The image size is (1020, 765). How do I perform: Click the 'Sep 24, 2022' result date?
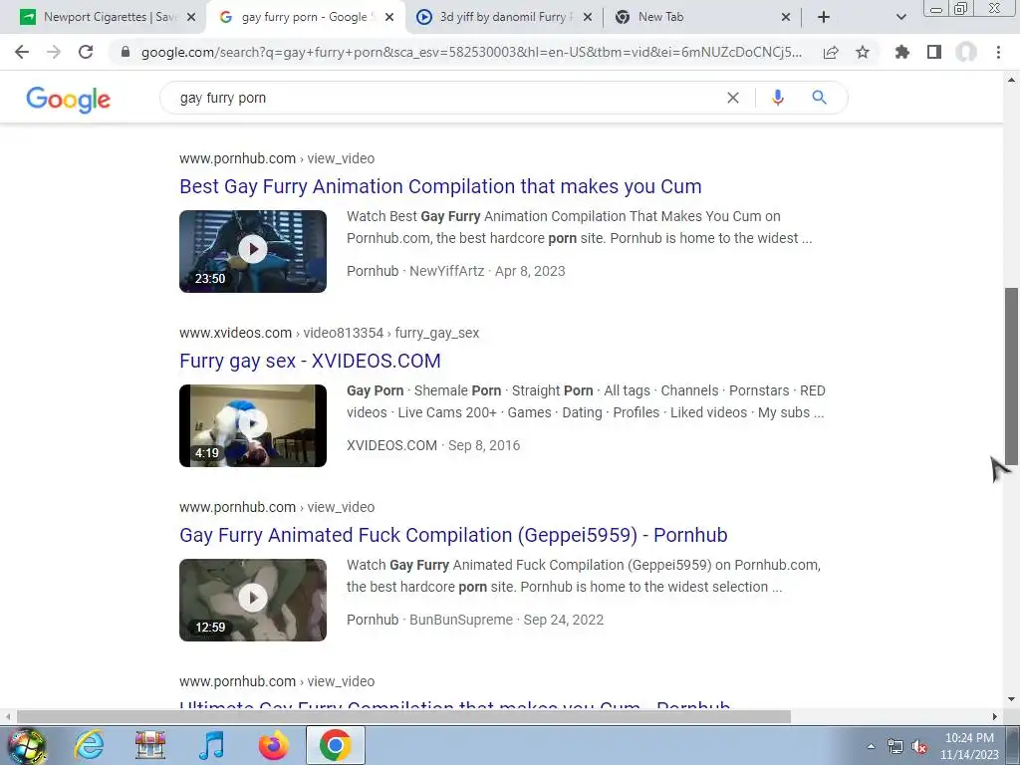click(x=564, y=620)
